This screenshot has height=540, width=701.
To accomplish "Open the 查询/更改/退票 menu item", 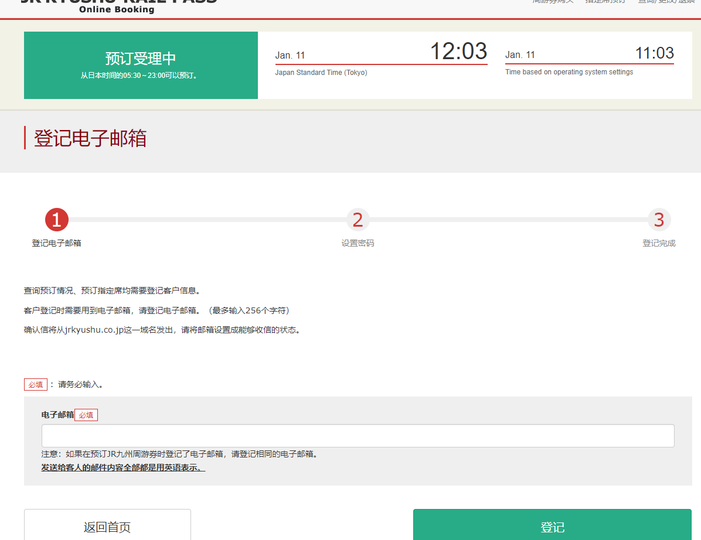I will (666, 2).
